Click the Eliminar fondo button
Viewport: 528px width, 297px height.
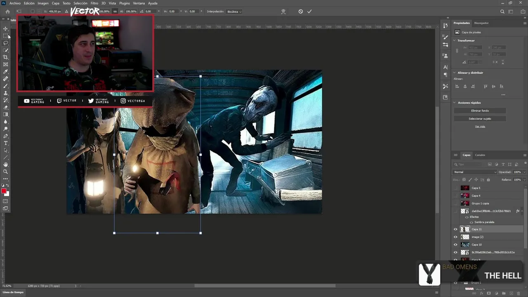point(480,111)
